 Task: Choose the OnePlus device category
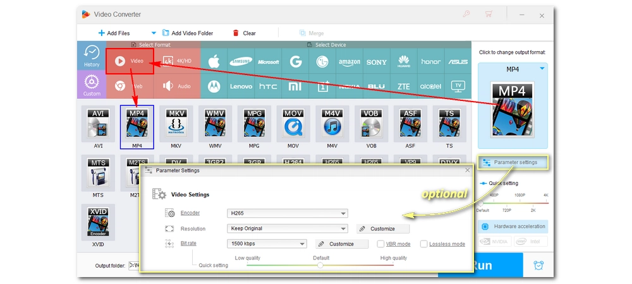pos(322,86)
